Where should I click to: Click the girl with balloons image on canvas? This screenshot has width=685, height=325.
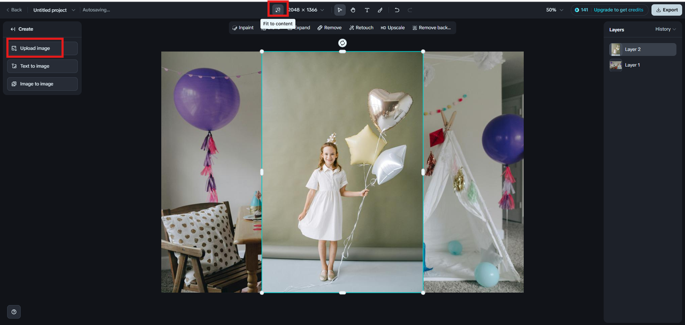pos(342,172)
